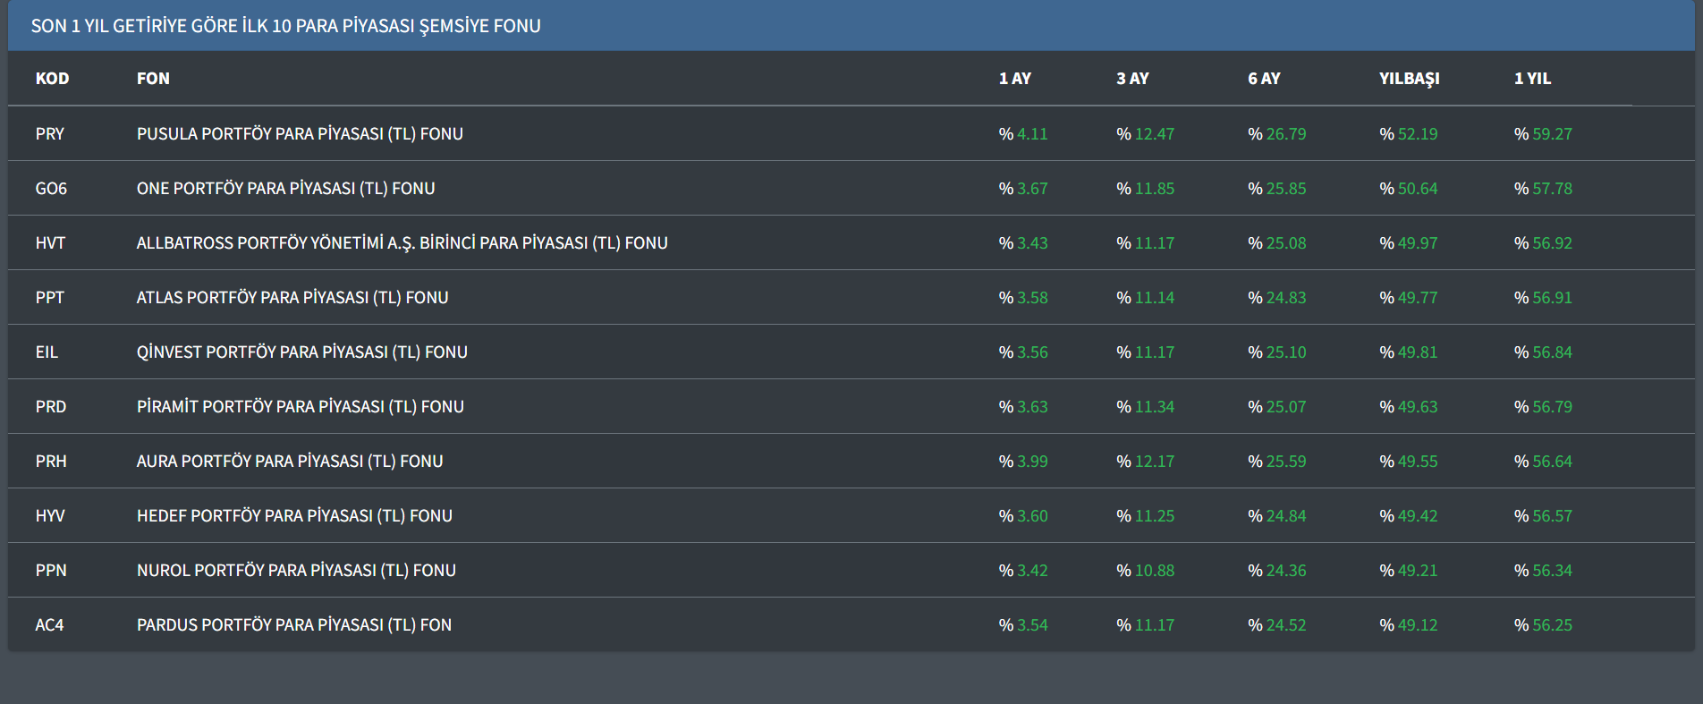Image resolution: width=1703 pixels, height=704 pixels.
Task: Select Aura Portföy Para Piyasası fund
Action: pyautogui.click(x=290, y=462)
